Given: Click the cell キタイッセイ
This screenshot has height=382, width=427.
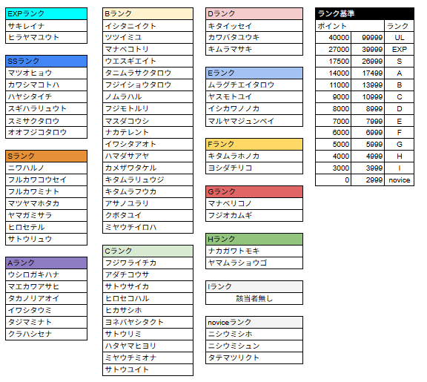Looking at the screenshot, I should pos(254,26).
